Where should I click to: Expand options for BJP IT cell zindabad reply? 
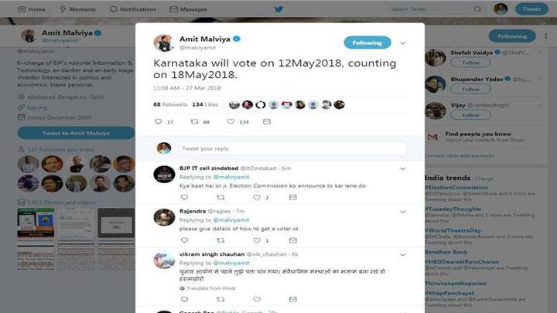coord(403,168)
